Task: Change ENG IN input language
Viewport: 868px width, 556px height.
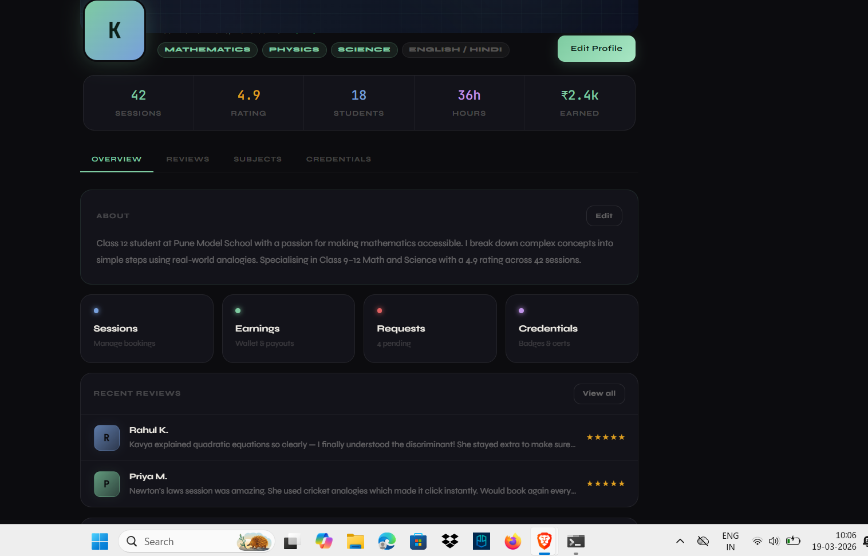Action: tap(731, 541)
